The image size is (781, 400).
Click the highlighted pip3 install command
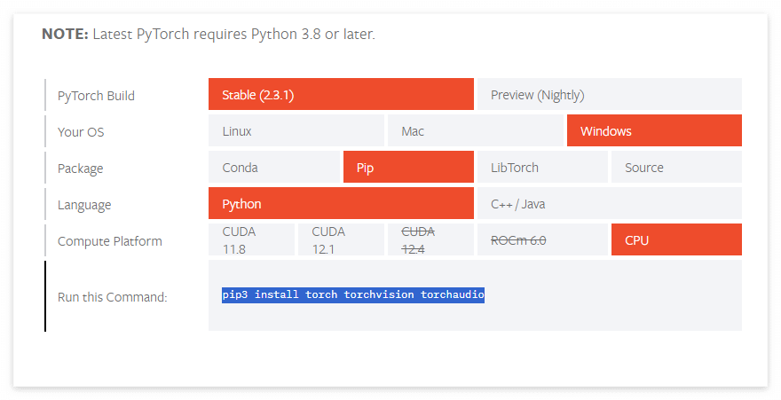(x=353, y=295)
